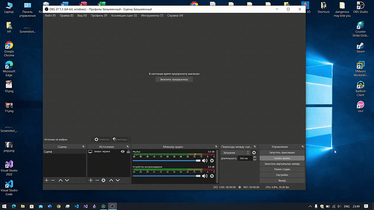The width and height of the screenshot is (374, 210).
Task: Click the Включить предпросмотр button
Action: pos(174,80)
